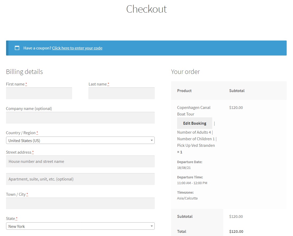293x236 pixels.
Task: Click the 11:00 AM - 12:00 PM departure time
Action: [192, 183]
